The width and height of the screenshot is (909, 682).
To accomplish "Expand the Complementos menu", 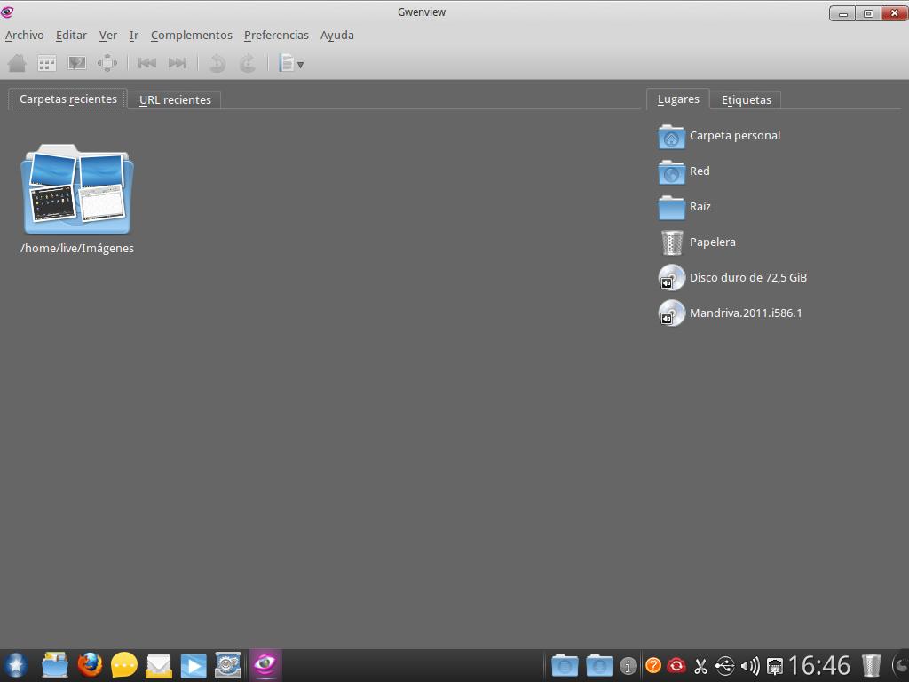I will tap(191, 35).
